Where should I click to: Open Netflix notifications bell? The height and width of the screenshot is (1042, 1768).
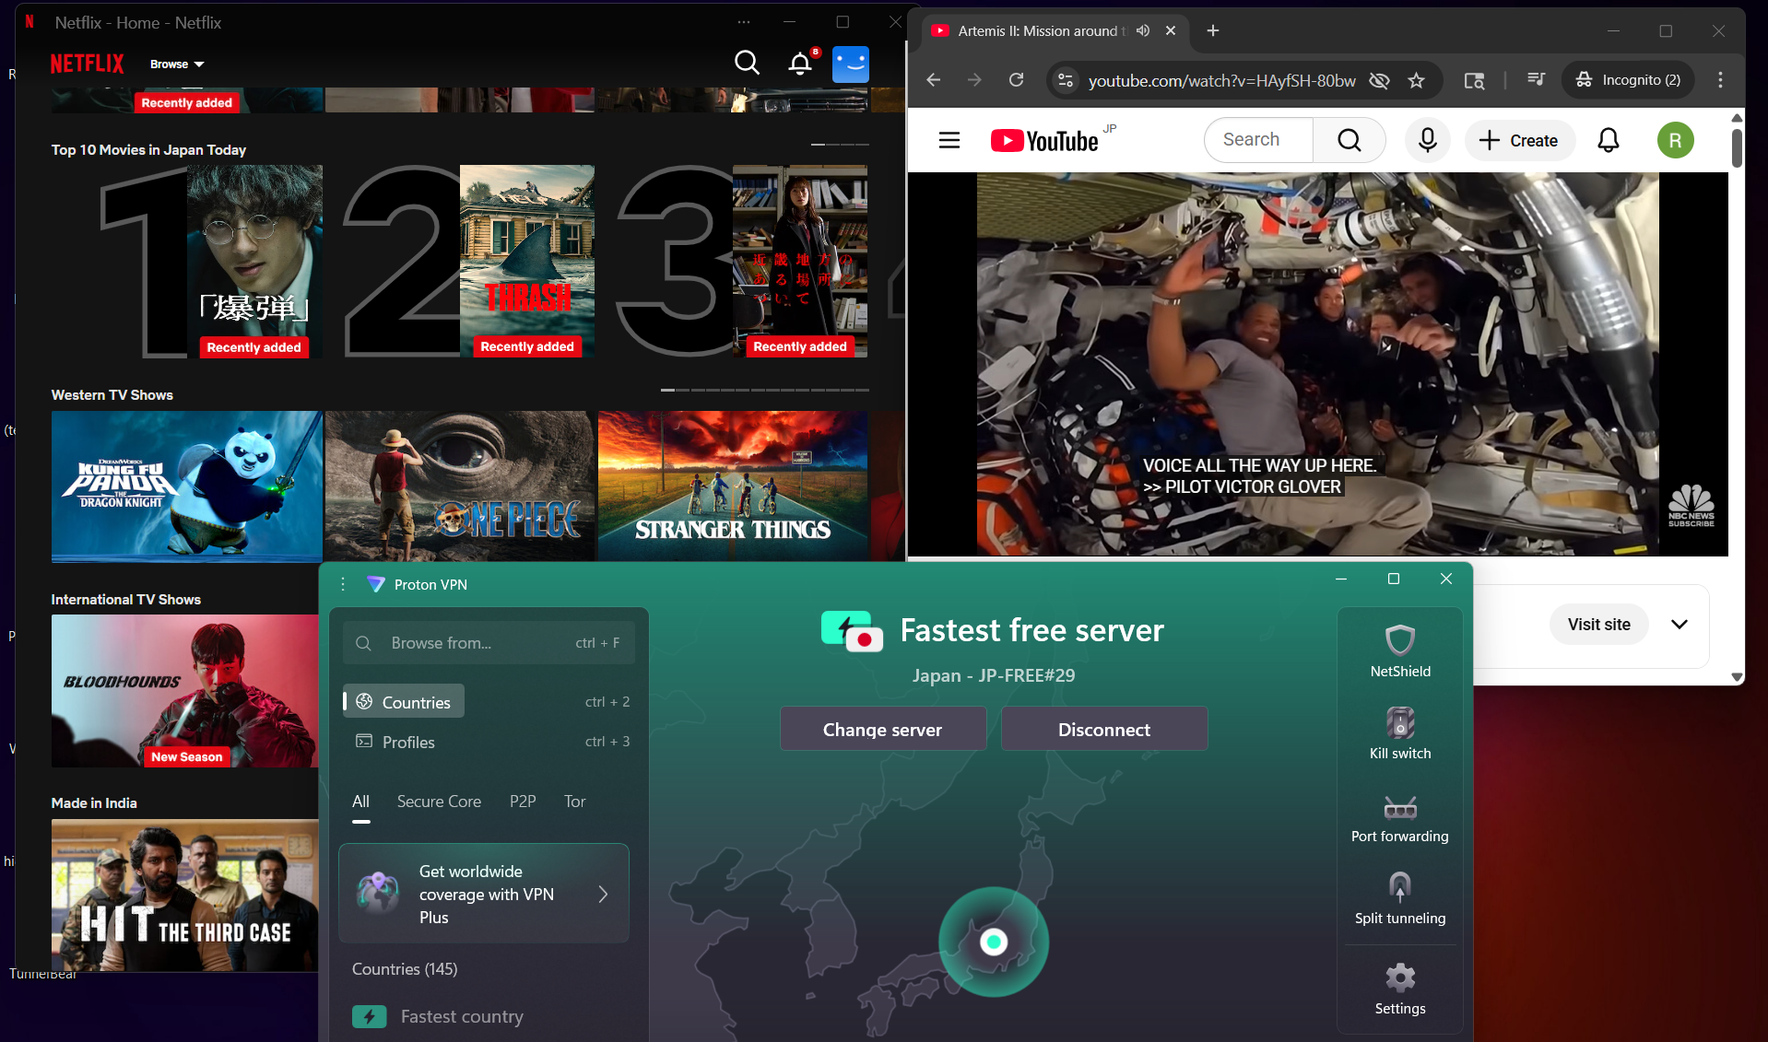click(800, 63)
